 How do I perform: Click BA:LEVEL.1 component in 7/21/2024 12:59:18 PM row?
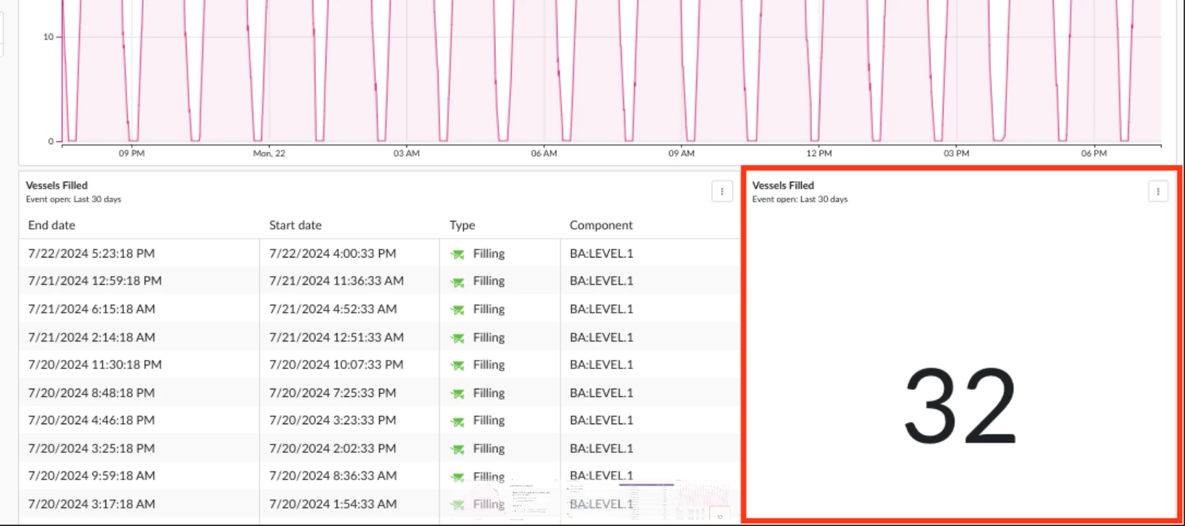coord(601,281)
